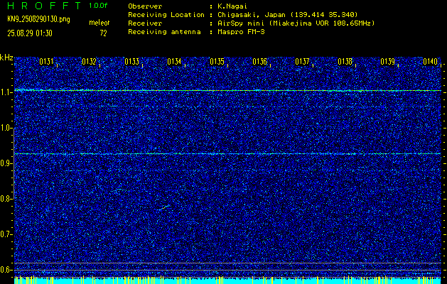Click the version number 1.00f

98,6
